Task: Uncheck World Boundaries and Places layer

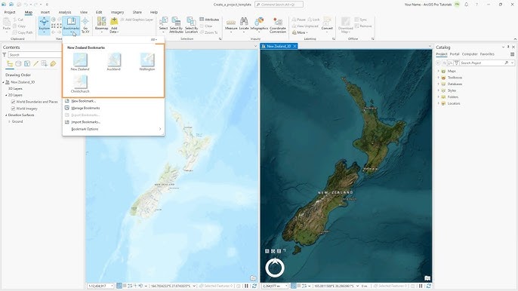Action: [x=14, y=102]
